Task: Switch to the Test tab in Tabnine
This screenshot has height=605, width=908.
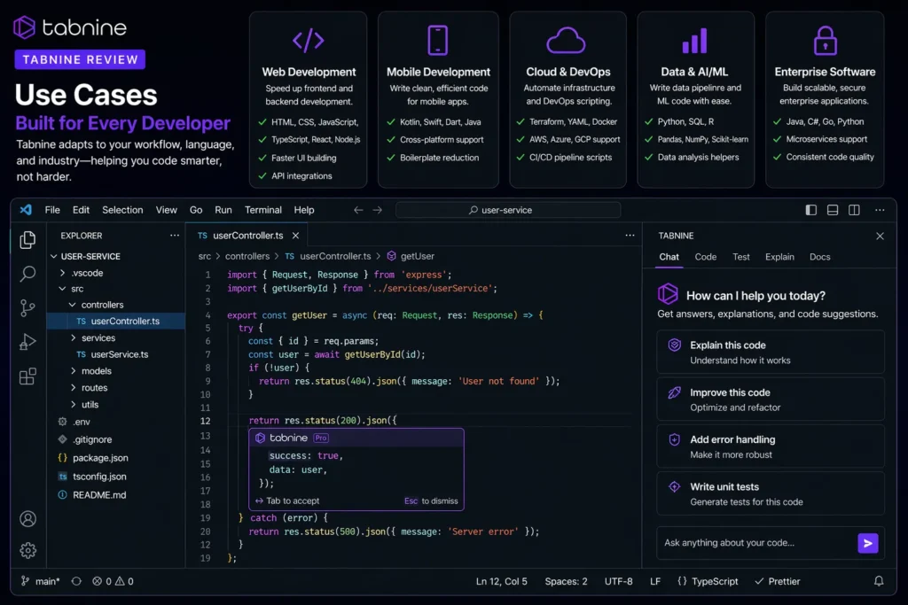Action: click(740, 257)
